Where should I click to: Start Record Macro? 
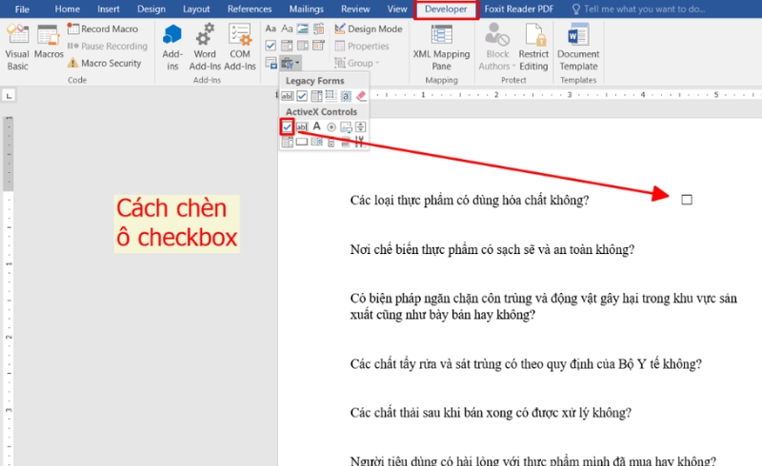click(103, 29)
